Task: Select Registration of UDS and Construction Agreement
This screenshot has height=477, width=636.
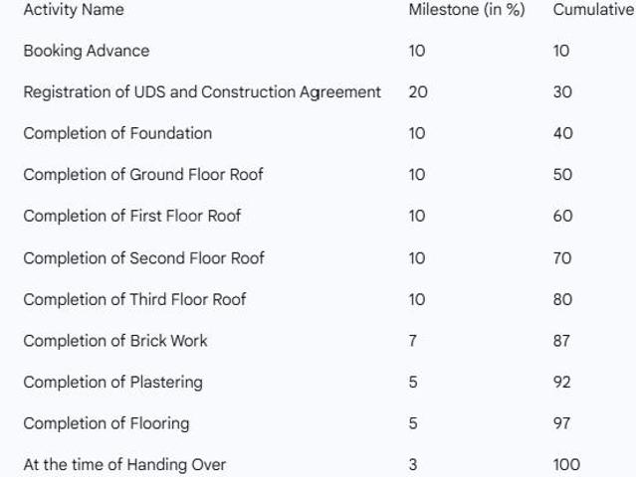Action: (202, 92)
